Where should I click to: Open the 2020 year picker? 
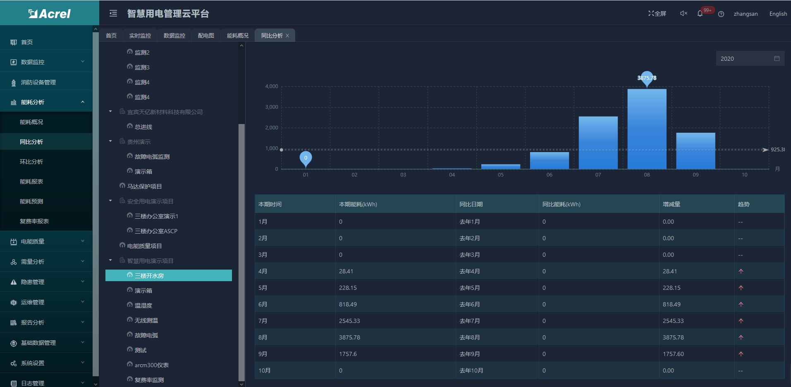click(750, 58)
